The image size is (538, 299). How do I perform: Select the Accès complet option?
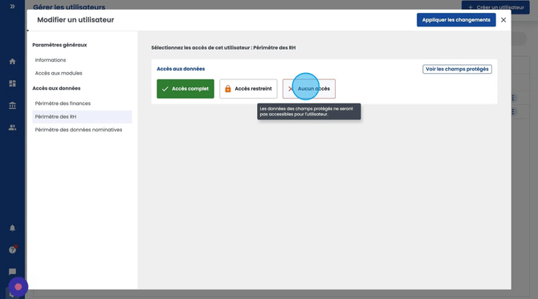coord(185,89)
